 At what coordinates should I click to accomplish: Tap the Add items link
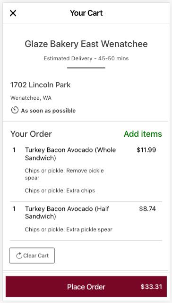pos(143,134)
